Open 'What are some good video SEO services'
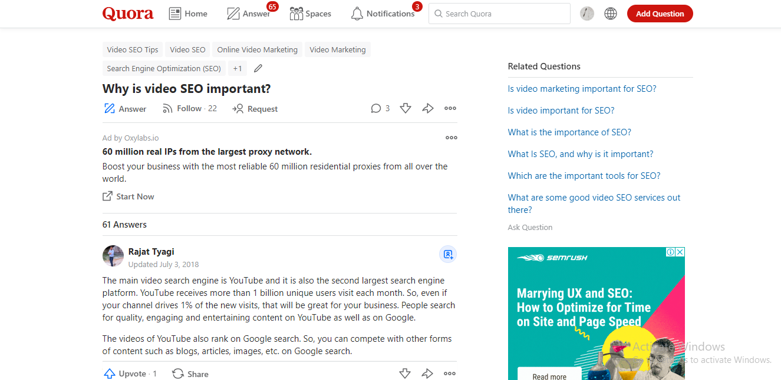 point(594,204)
